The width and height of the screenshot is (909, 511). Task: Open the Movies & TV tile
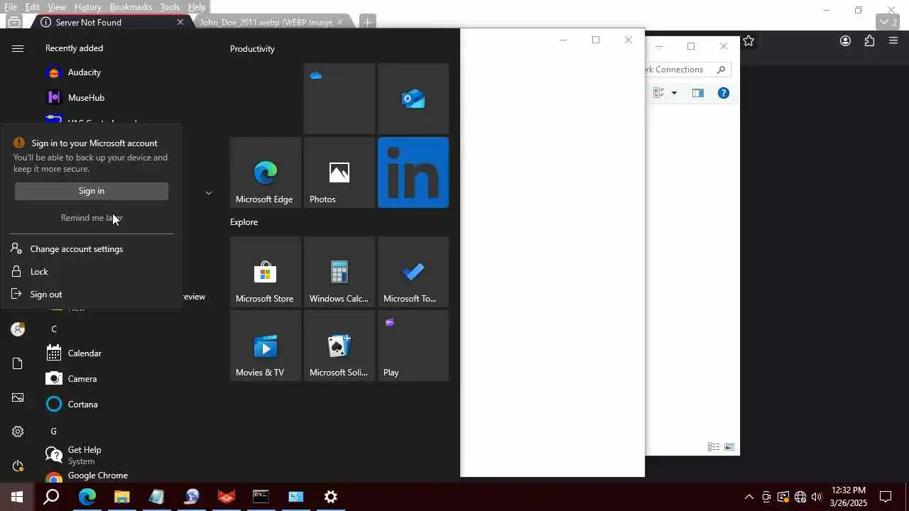tap(266, 346)
